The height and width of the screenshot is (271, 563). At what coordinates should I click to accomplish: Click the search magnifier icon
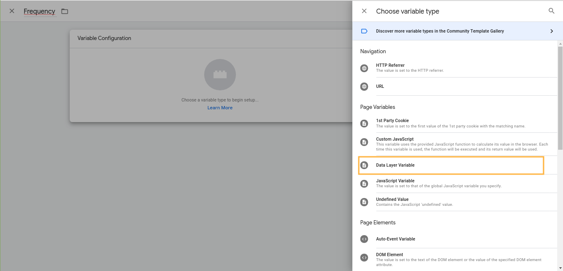(551, 11)
